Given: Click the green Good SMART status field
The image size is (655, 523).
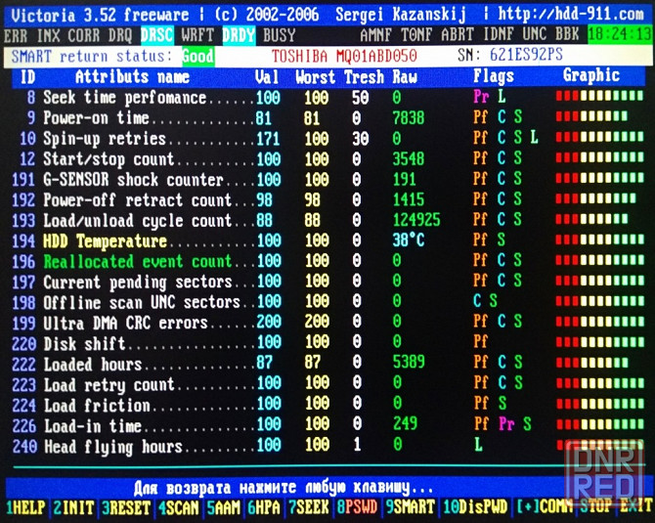Looking at the screenshot, I should [197, 56].
